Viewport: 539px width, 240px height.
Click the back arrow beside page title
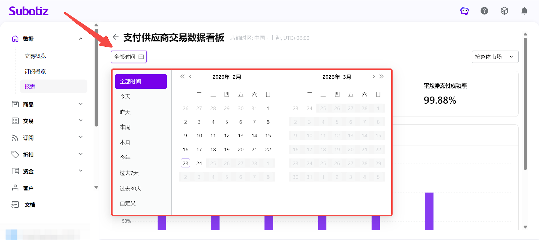tap(116, 37)
